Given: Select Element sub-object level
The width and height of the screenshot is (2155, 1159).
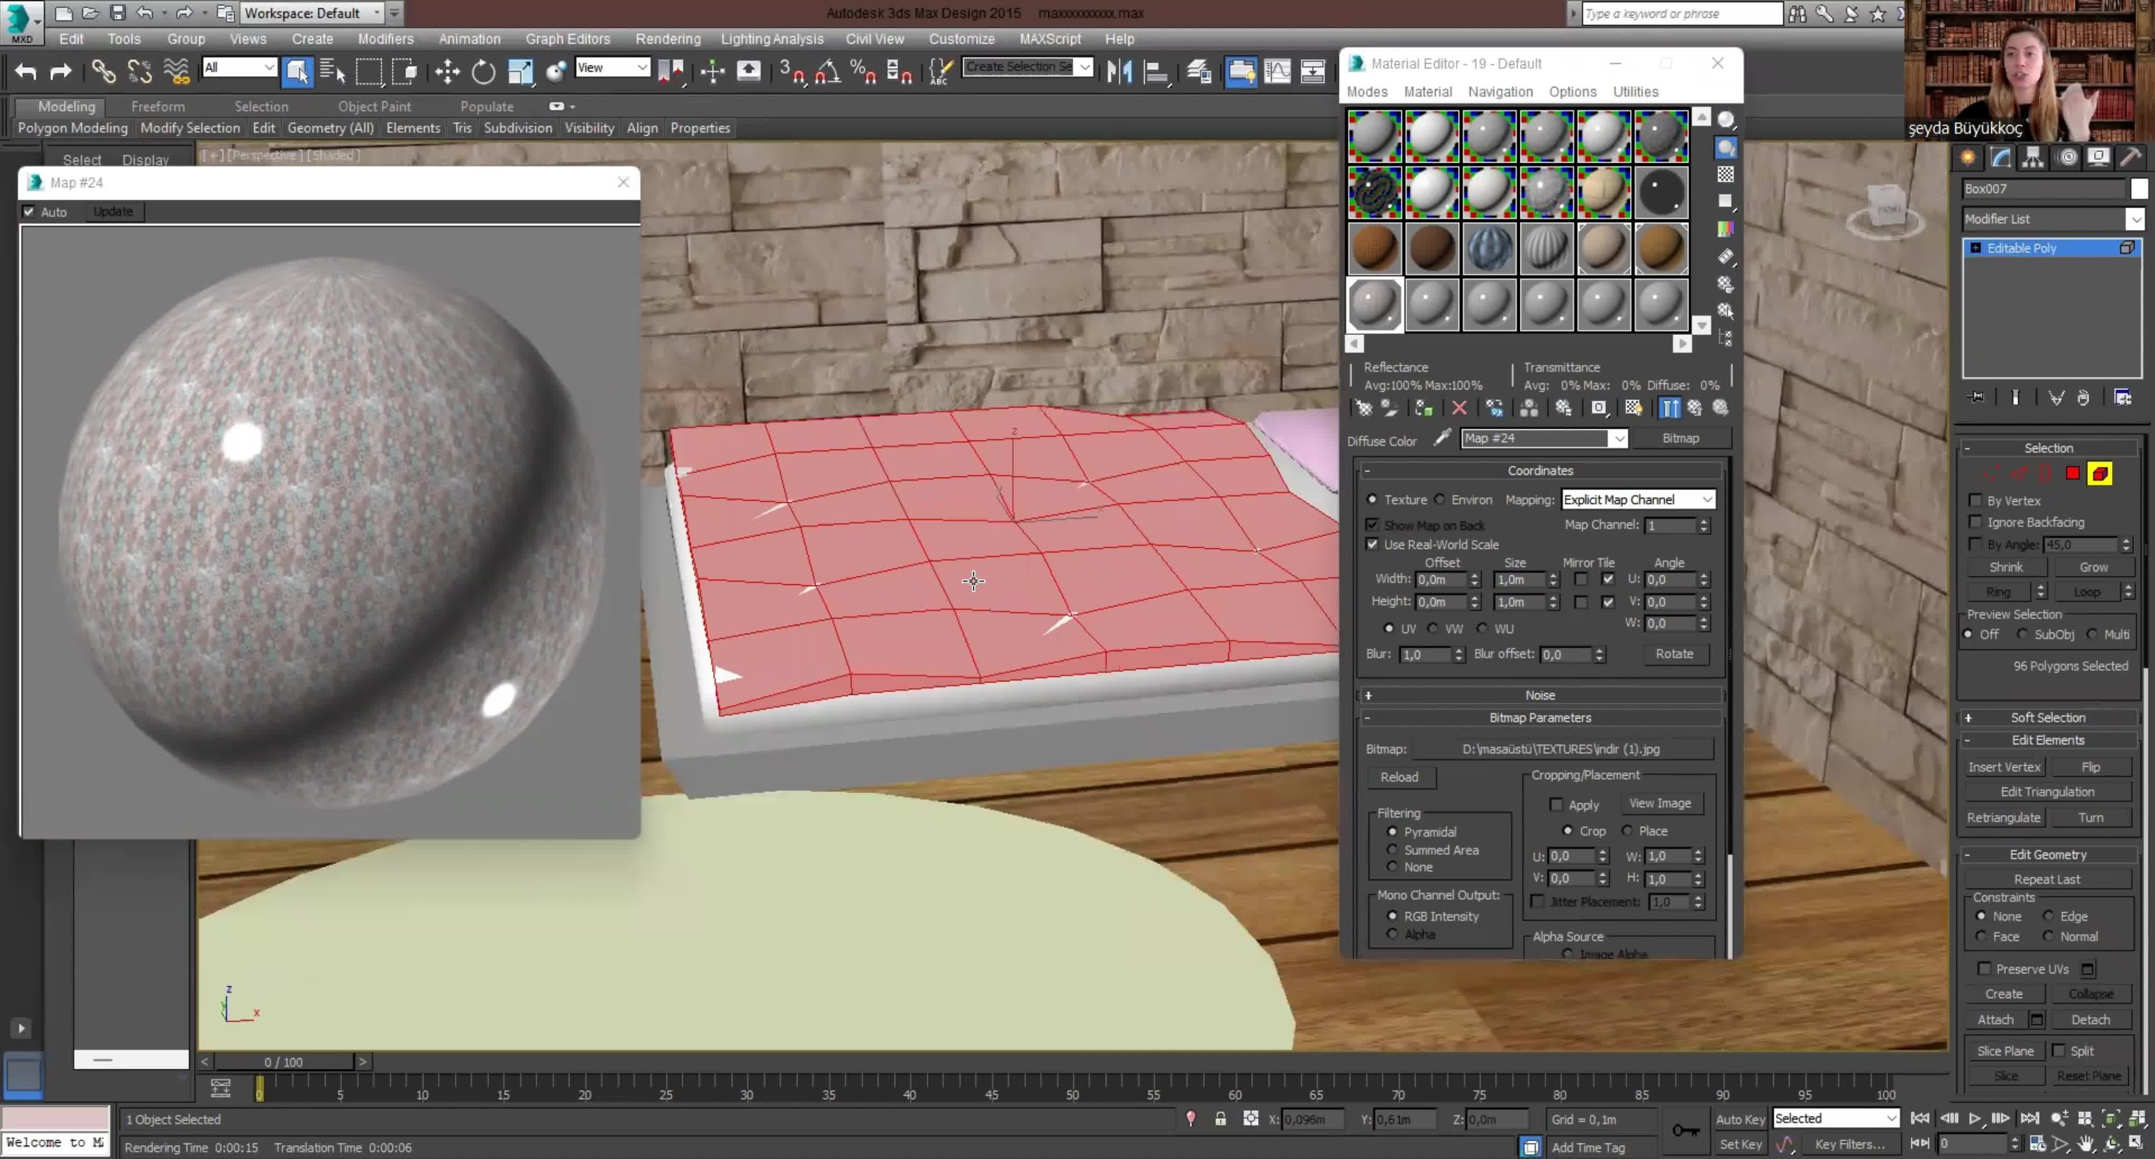Looking at the screenshot, I should pyautogui.click(x=2100, y=473).
